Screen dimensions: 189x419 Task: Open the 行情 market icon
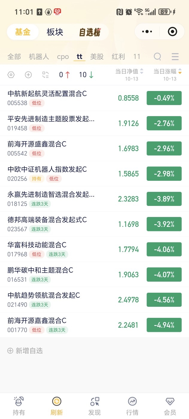pyautogui.click(x=132, y=402)
